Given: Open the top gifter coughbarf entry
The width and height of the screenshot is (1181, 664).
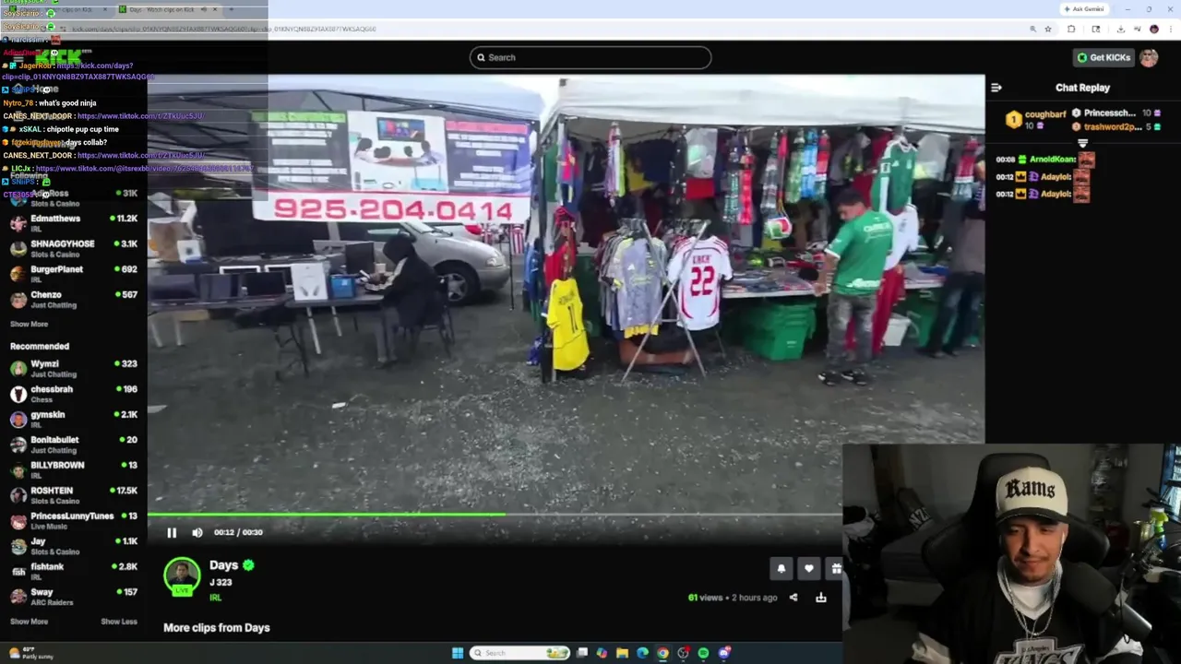Looking at the screenshot, I should point(1036,119).
